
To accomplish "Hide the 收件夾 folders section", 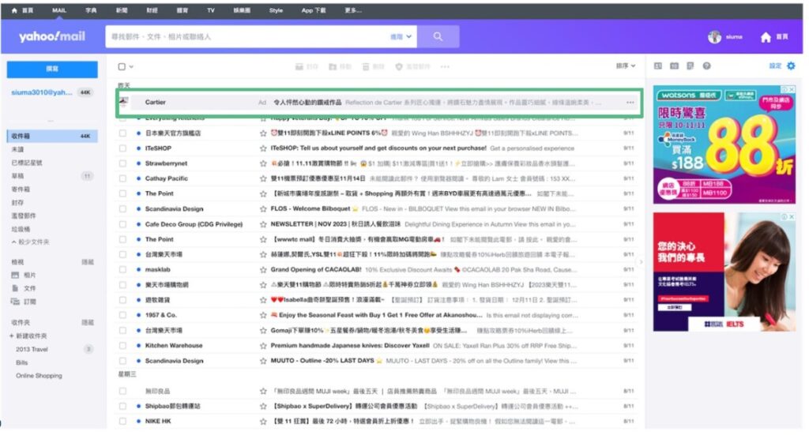I will 88,323.
